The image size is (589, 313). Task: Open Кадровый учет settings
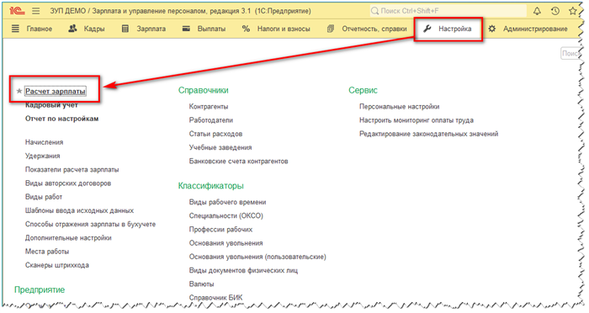coord(51,105)
